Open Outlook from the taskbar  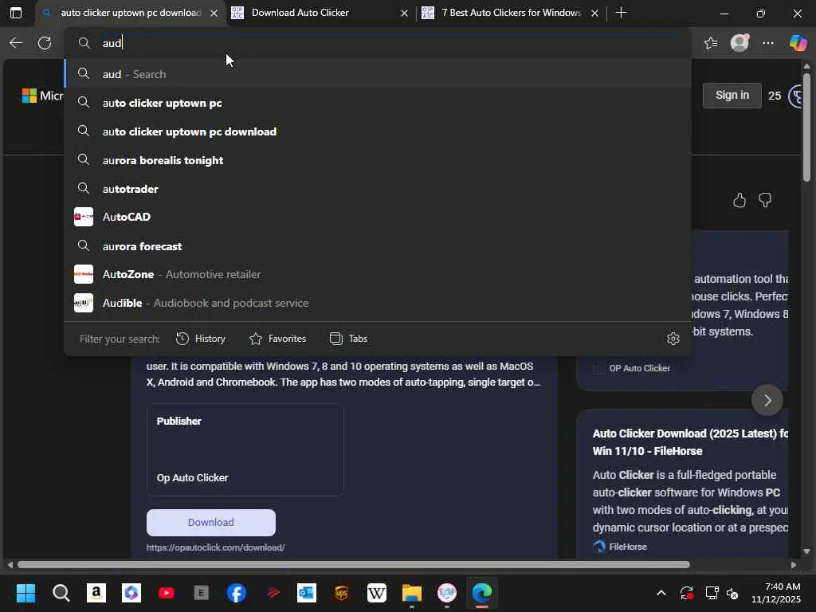(307, 593)
